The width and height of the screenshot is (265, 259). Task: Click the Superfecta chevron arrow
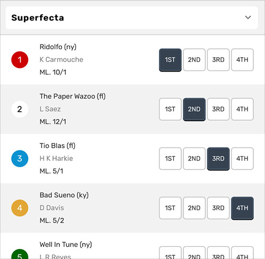(248, 17)
